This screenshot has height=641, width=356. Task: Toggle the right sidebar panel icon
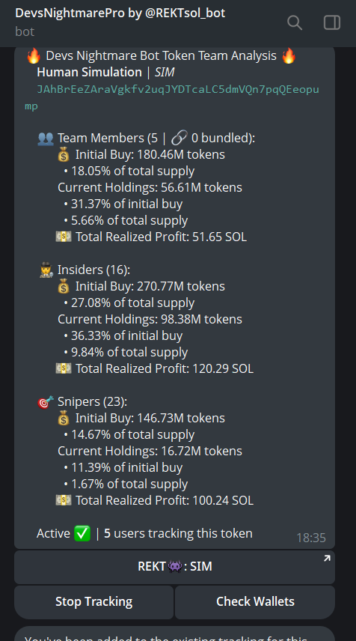coord(332,22)
